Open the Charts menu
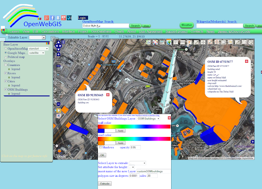This screenshot has height=189, width=262. [x=119, y=32]
